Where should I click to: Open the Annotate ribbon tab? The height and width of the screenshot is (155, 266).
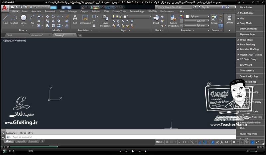click(36, 11)
